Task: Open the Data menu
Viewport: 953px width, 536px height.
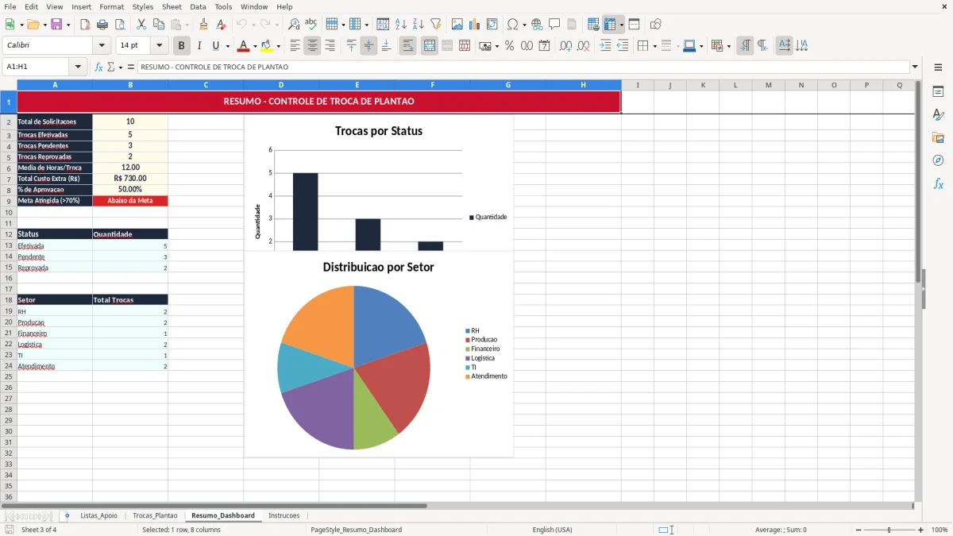Action: pos(198,6)
